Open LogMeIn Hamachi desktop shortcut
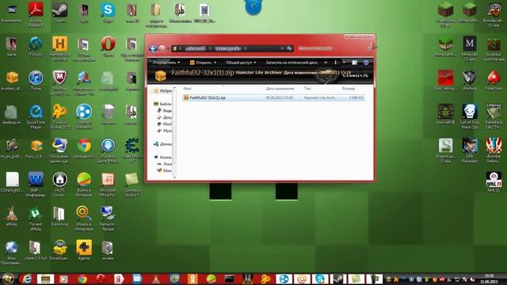 pyautogui.click(x=84, y=116)
